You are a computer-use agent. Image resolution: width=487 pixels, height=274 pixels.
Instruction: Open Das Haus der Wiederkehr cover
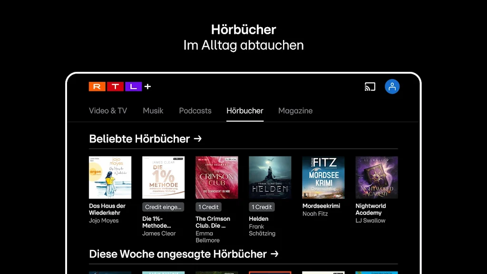click(x=110, y=177)
